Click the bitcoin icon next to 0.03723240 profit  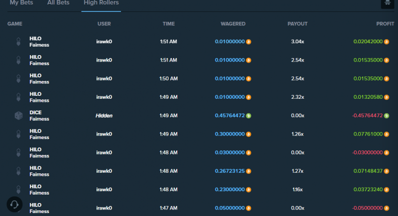[387, 190]
